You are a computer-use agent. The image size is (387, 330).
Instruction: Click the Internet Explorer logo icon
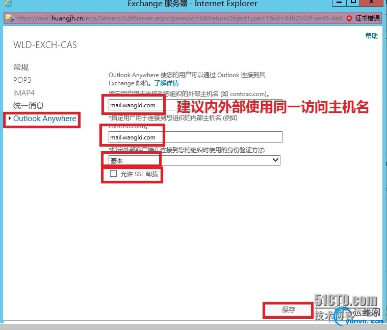click(9, 4)
